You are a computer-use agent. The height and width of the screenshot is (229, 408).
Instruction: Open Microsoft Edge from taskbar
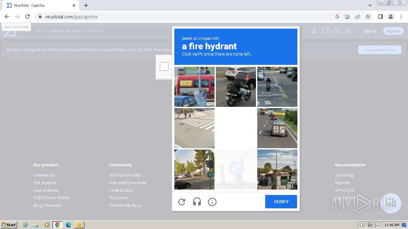click(x=69, y=225)
